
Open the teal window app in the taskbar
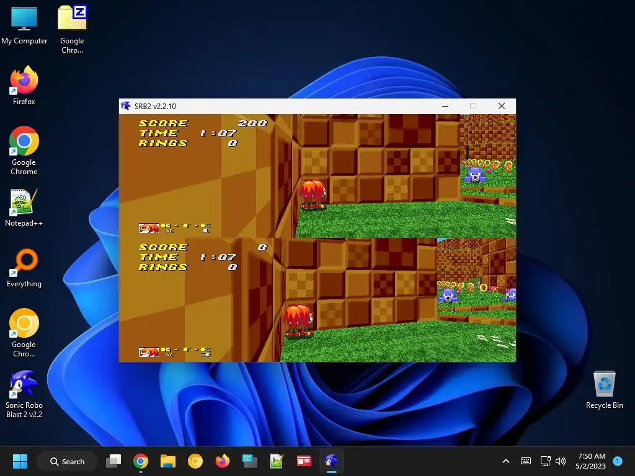click(249, 461)
